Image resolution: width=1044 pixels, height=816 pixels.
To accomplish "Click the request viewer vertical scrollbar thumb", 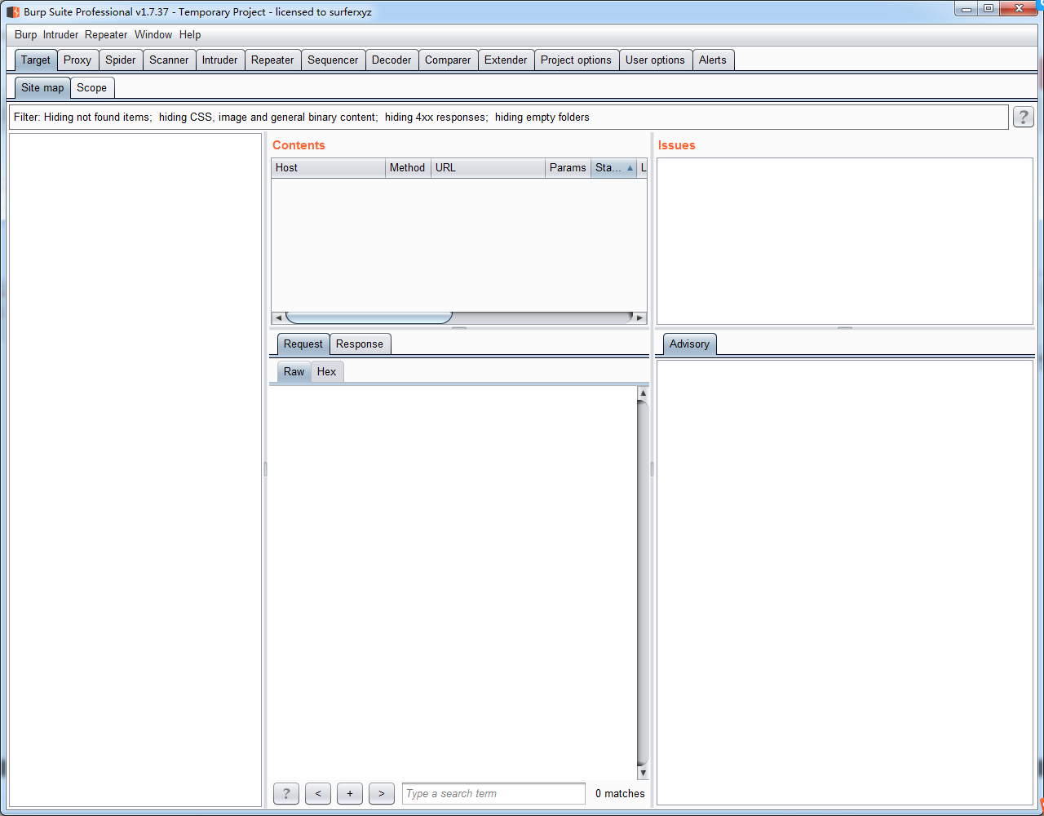I will [643, 583].
